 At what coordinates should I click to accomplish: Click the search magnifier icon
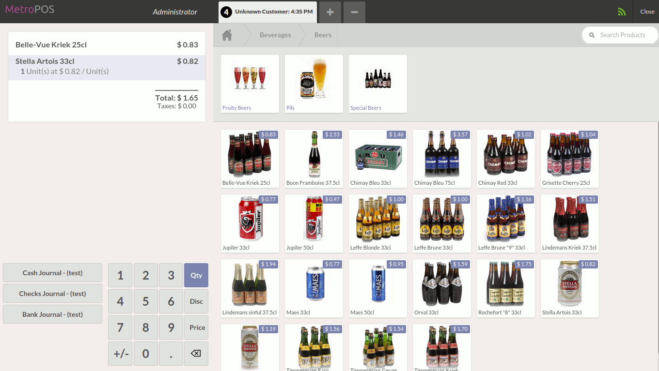(592, 35)
